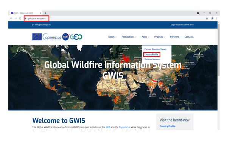Click the Global Wildfire Information System banner title
The image size is (227, 143).
point(113,70)
